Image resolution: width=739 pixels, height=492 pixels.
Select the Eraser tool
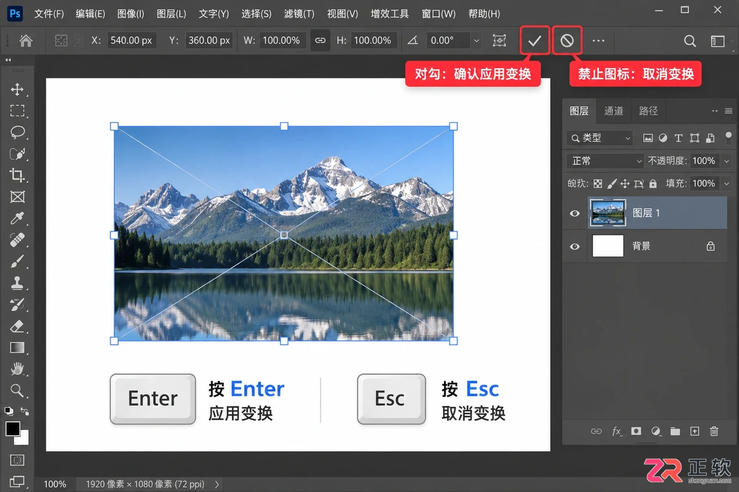(x=17, y=326)
